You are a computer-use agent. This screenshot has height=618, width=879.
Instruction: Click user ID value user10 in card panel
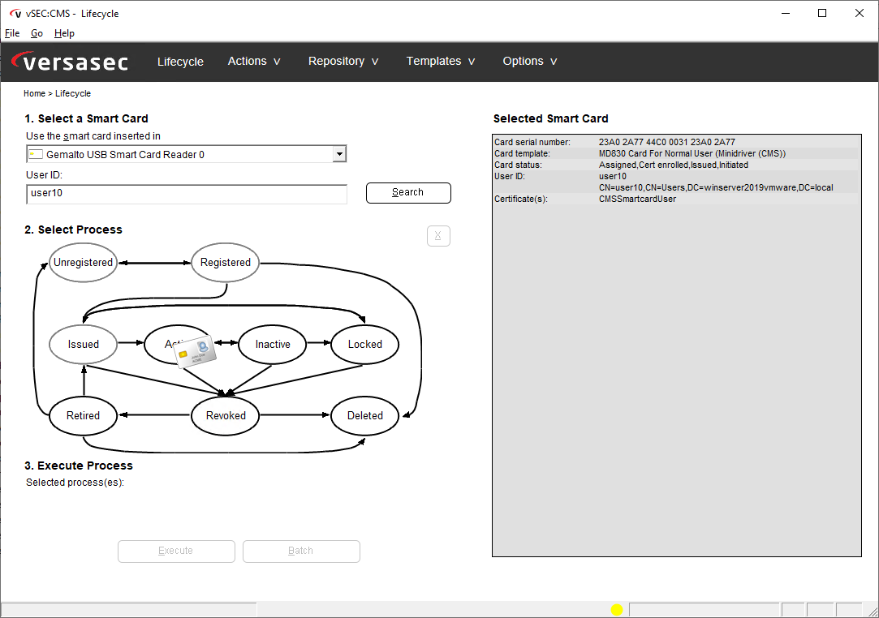coord(613,176)
